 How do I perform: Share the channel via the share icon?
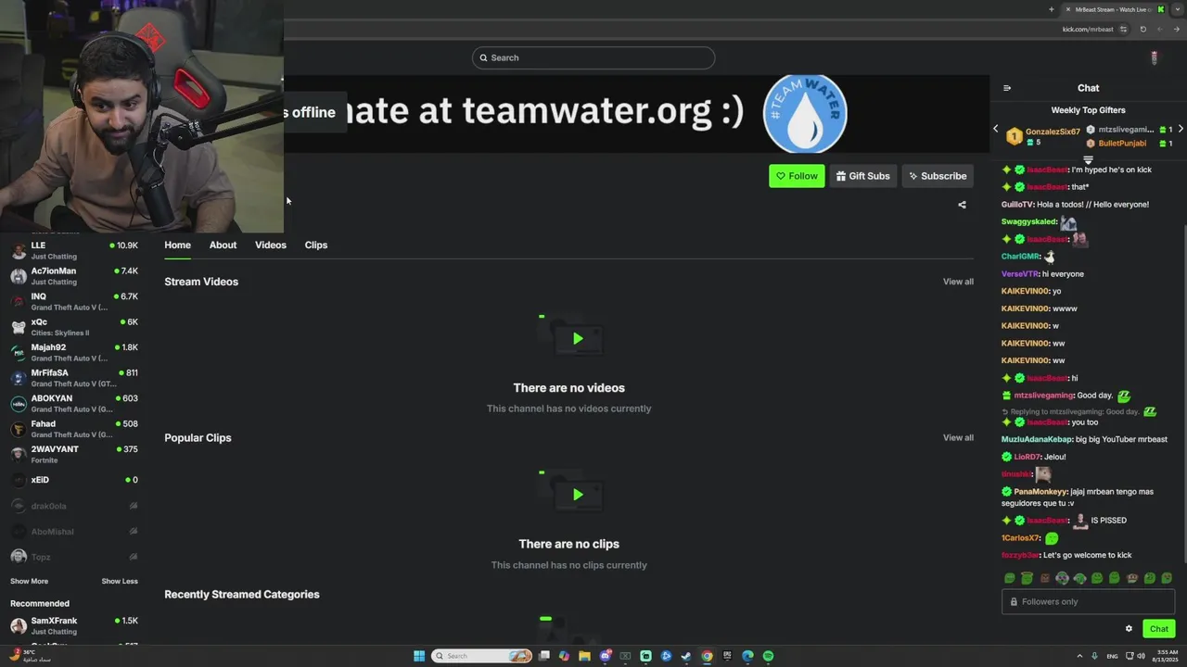click(x=962, y=205)
